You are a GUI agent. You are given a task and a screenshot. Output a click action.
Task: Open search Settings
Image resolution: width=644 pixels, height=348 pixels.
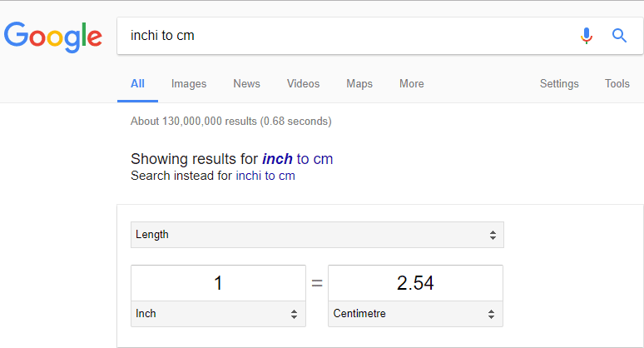559,84
